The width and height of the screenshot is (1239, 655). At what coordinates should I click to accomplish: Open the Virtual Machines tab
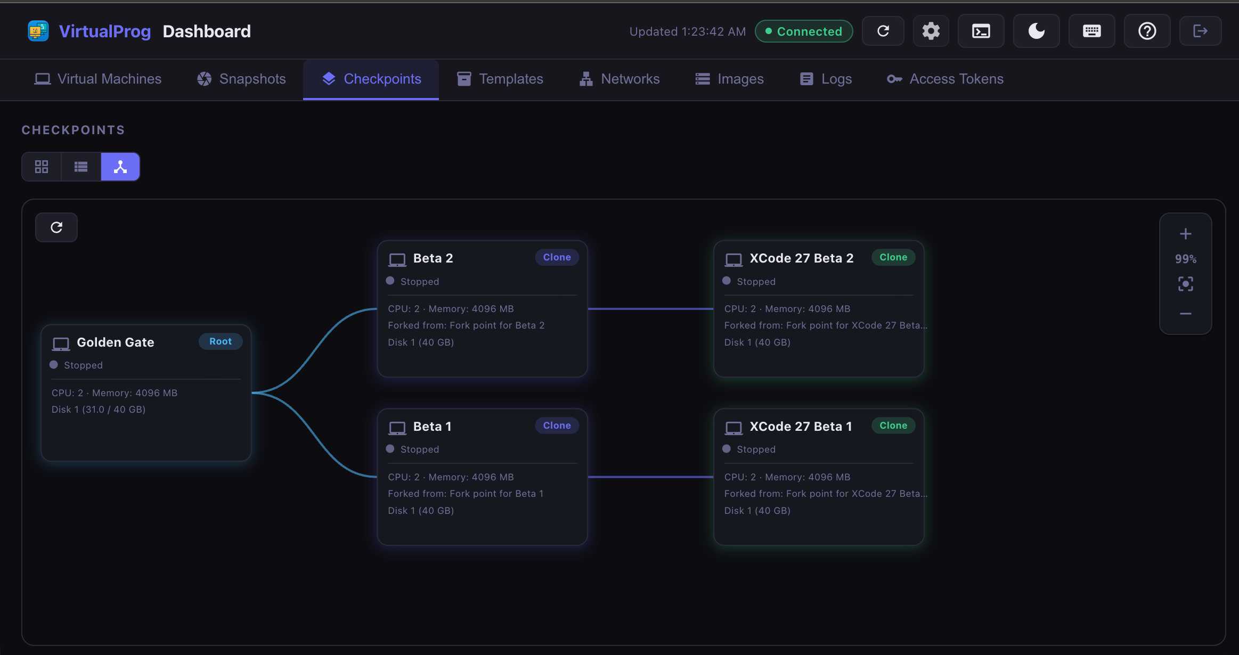click(98, 79)
